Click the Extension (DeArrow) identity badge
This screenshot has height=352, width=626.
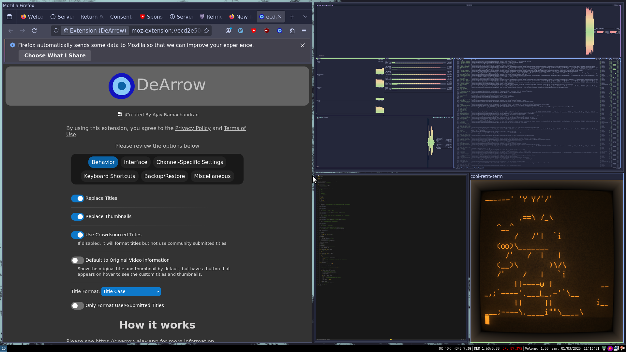(95, 31)
